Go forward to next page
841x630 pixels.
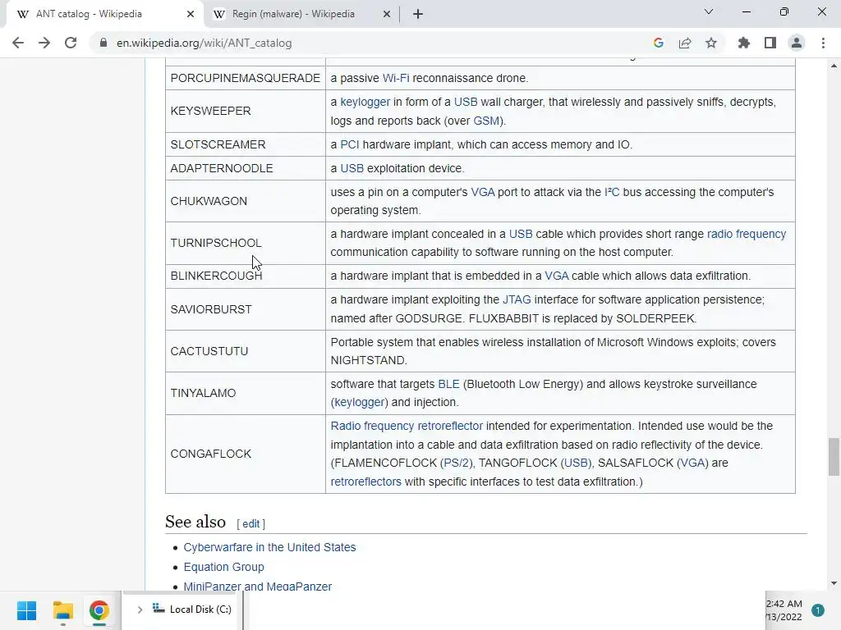(x=44, y=43)
